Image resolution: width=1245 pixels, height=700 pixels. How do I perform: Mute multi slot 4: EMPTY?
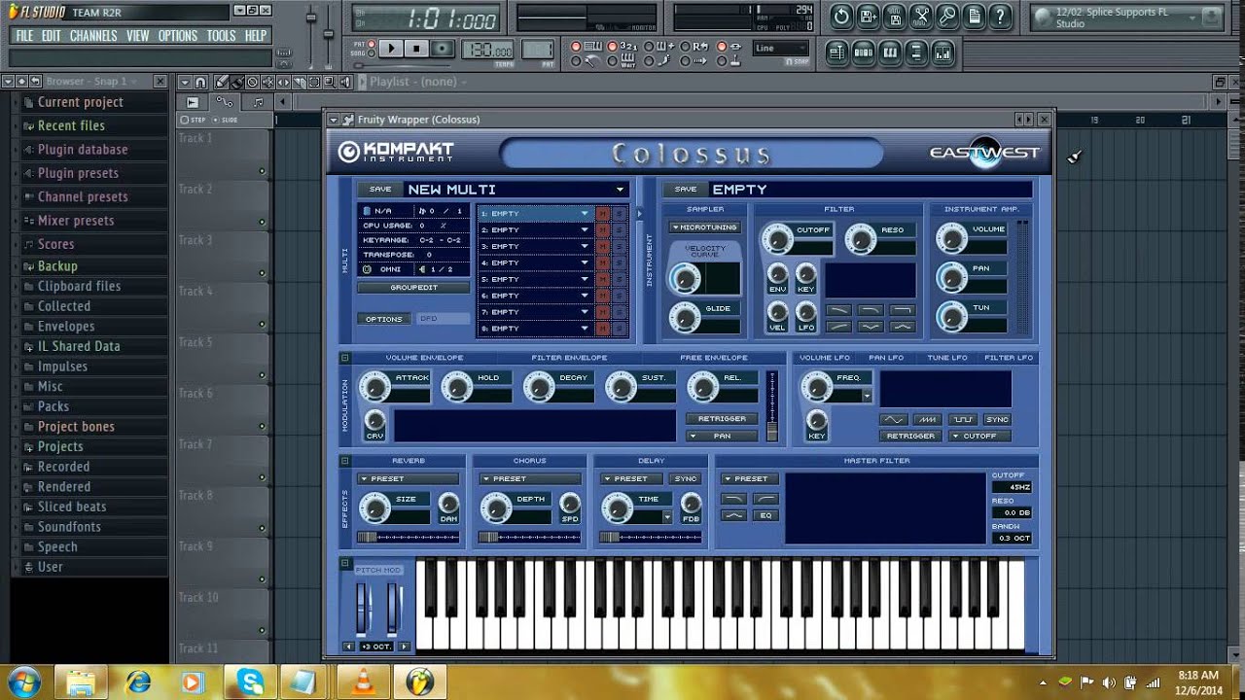603,262
